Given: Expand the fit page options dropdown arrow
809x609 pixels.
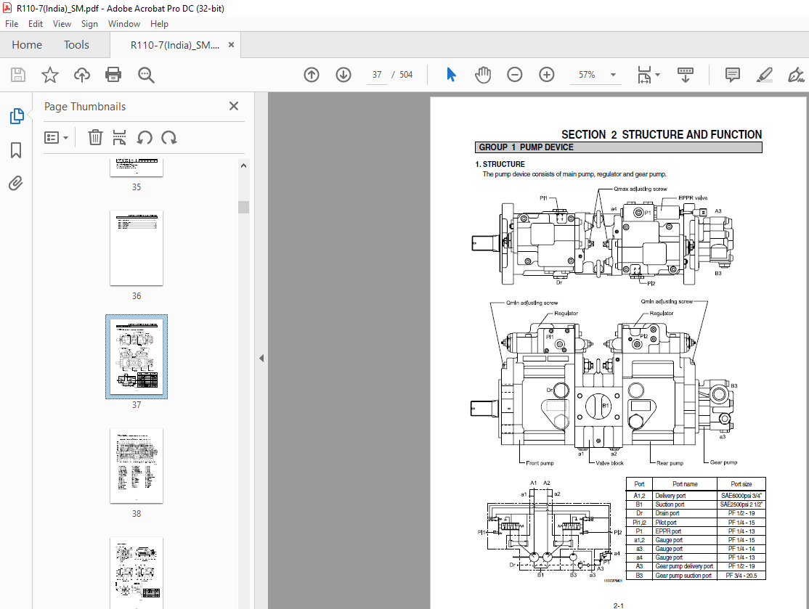Looking at the screenshot, I should pos(658,75).
